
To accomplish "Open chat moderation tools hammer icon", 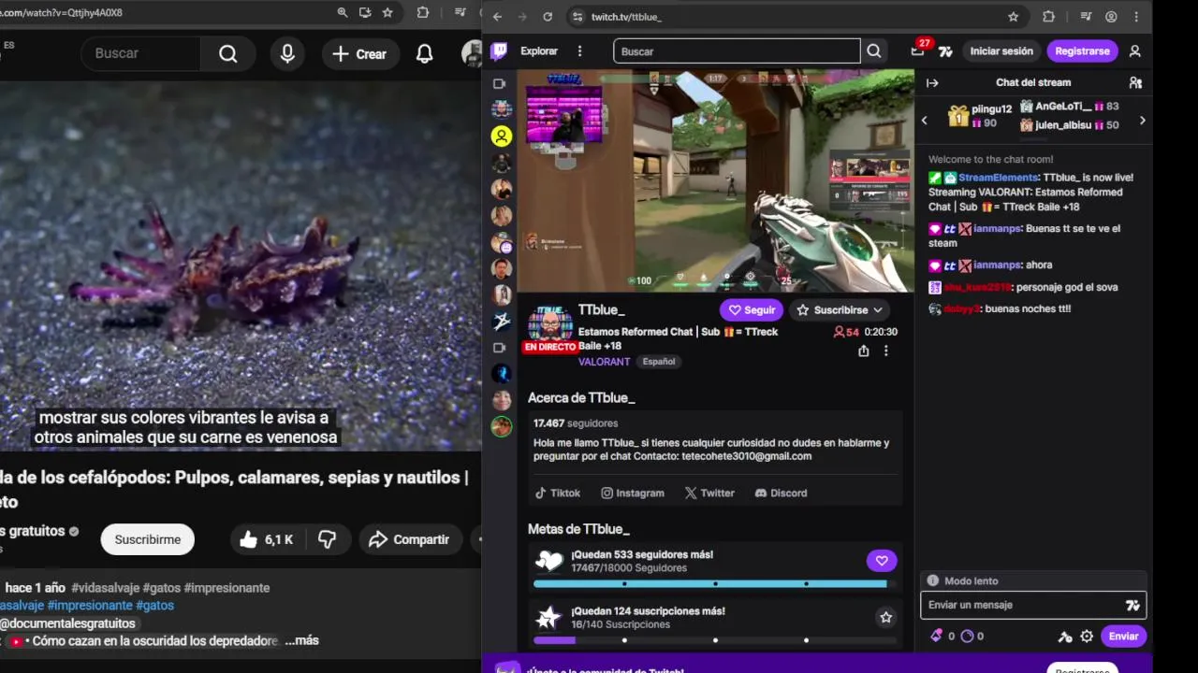I will [x=1065, y=637].
